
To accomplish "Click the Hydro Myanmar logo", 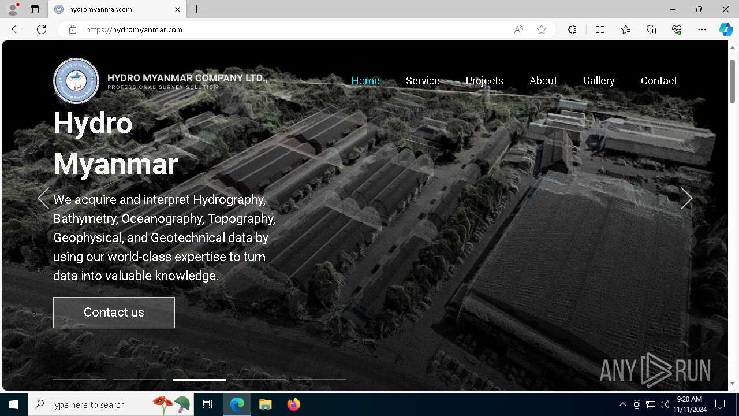I will pyautogui.click(x=76, y=81).
